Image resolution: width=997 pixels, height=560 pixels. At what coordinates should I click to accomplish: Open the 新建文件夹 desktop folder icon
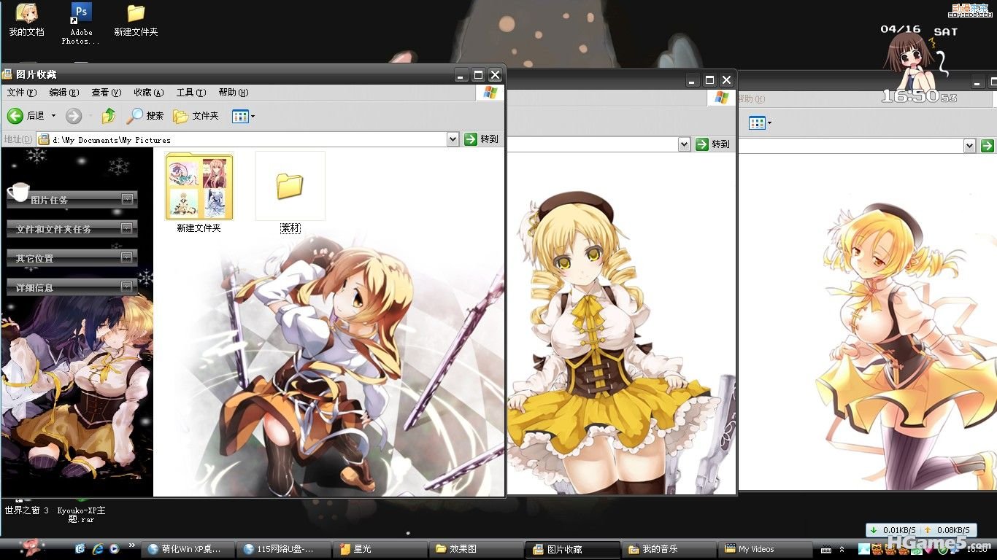(x=136, y=13)
